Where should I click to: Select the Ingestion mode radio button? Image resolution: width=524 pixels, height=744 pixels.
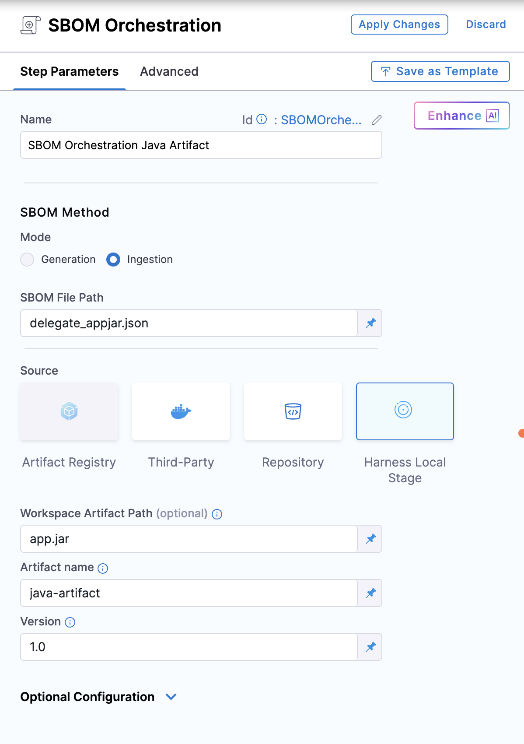[x=113, y=260]
